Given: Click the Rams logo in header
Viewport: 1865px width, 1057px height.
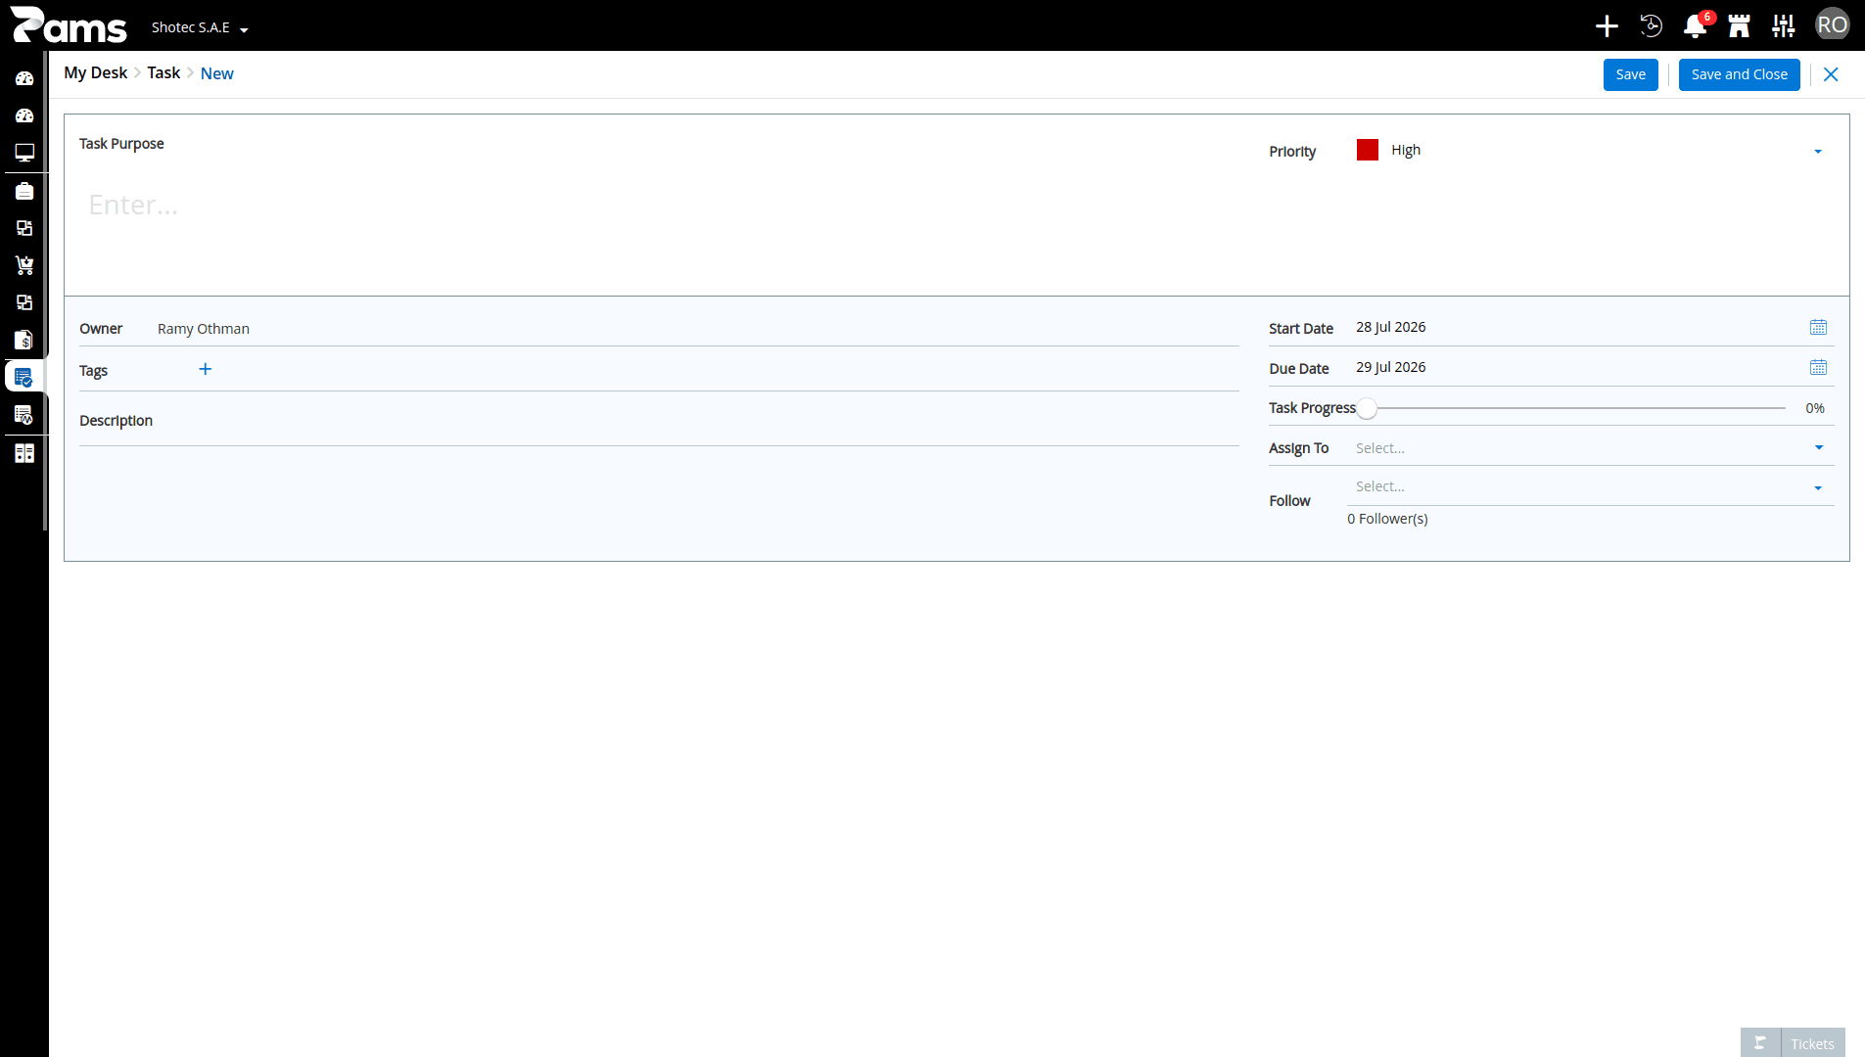Looking at the screenshot, I should [69, 25].
